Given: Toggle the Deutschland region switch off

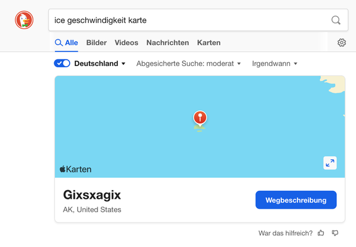Looking at the screenshot, I should (x=62, y=64).
